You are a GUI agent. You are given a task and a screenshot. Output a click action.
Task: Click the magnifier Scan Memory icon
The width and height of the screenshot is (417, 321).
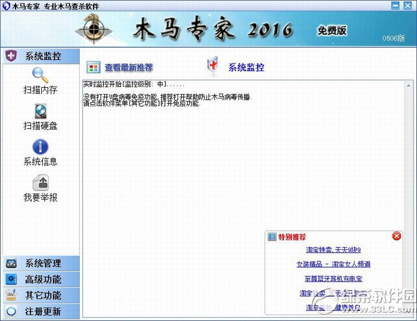tap(40, 75)
